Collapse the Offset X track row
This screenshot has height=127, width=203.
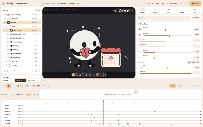click(x=3, y=111)
